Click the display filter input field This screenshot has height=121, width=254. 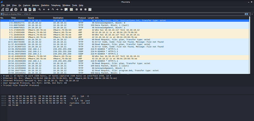[x=124, y=14]
